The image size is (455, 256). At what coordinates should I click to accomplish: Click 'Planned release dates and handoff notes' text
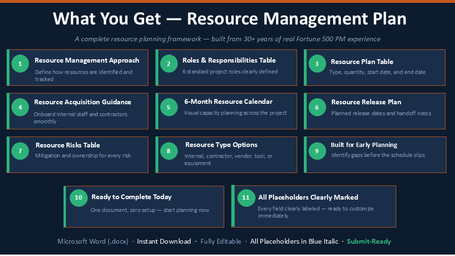(381, 113)
